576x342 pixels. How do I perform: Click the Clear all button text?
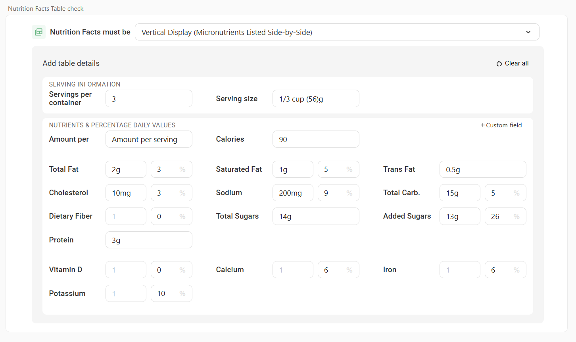(x=516, y=63)
